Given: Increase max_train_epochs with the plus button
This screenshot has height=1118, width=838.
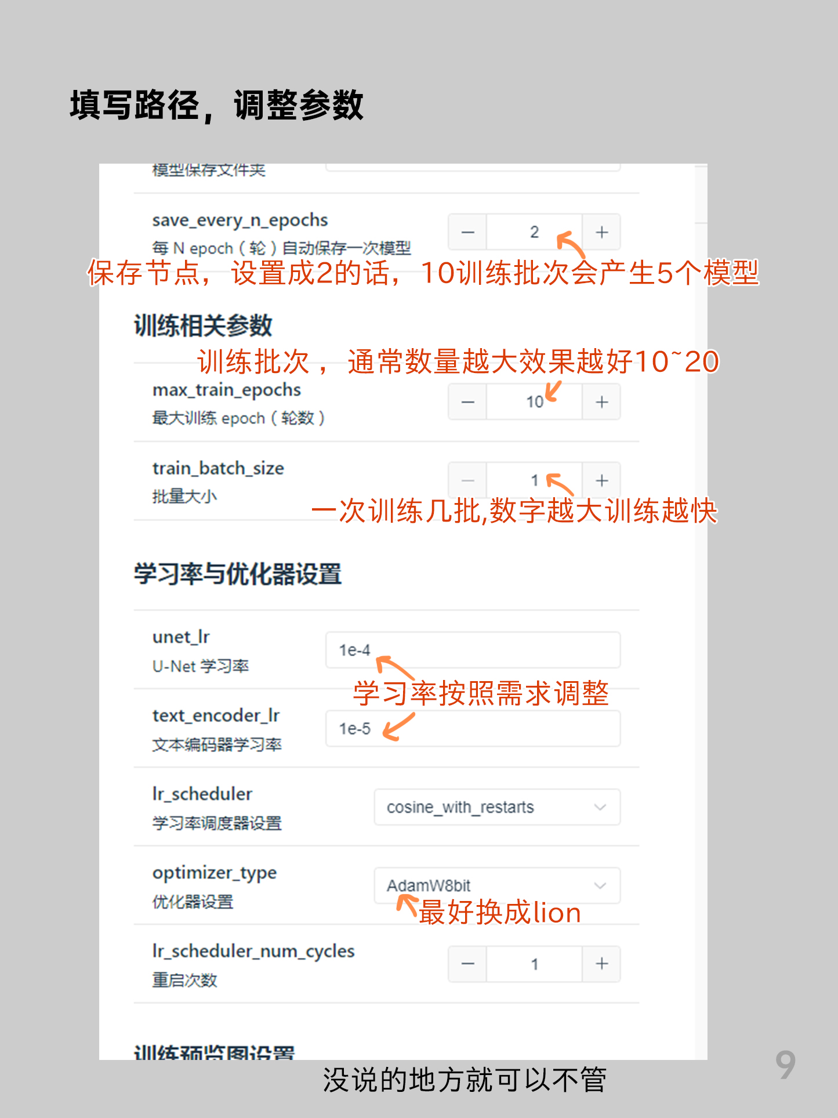Looking at the screenshot, I should pos(601,401).
